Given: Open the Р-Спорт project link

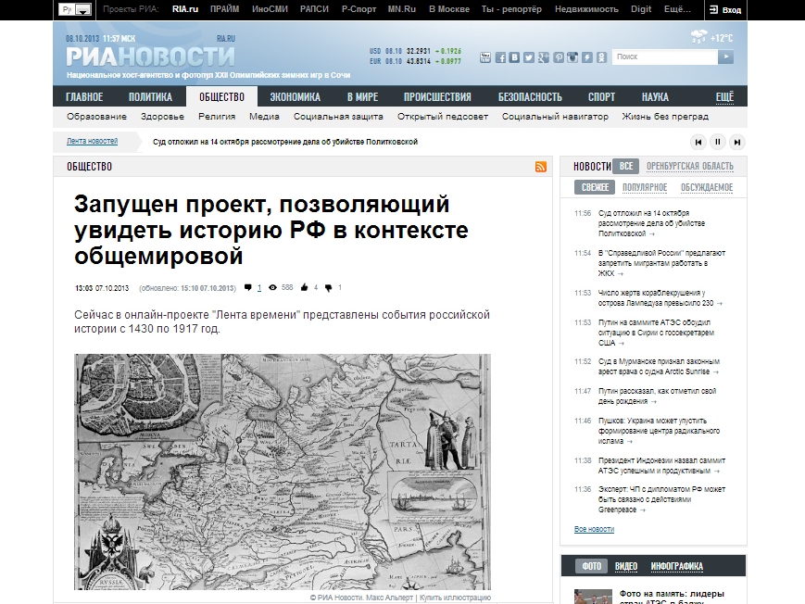Looking at the screenshot, I should click(x=358, y=9).
